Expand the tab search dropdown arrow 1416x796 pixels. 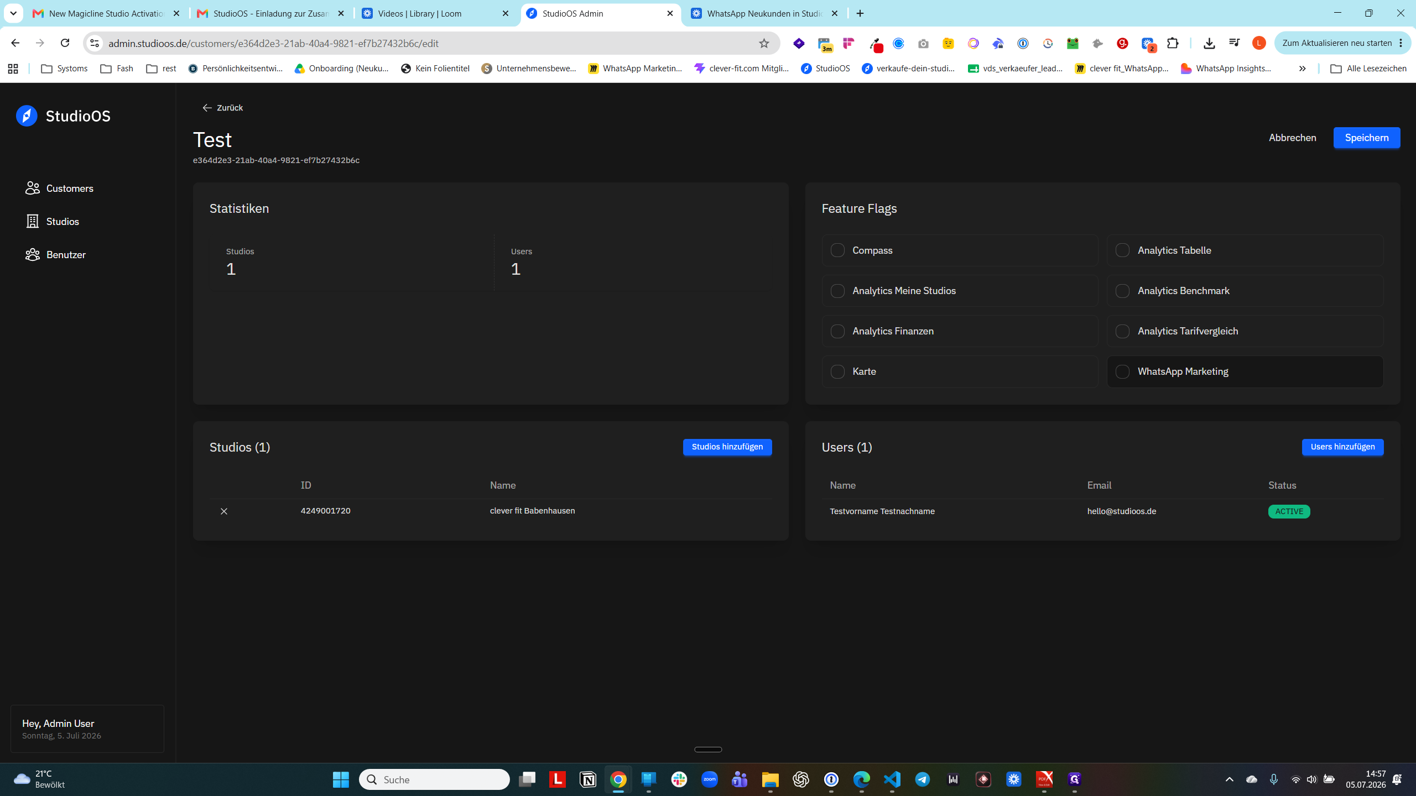click(13, 13)
